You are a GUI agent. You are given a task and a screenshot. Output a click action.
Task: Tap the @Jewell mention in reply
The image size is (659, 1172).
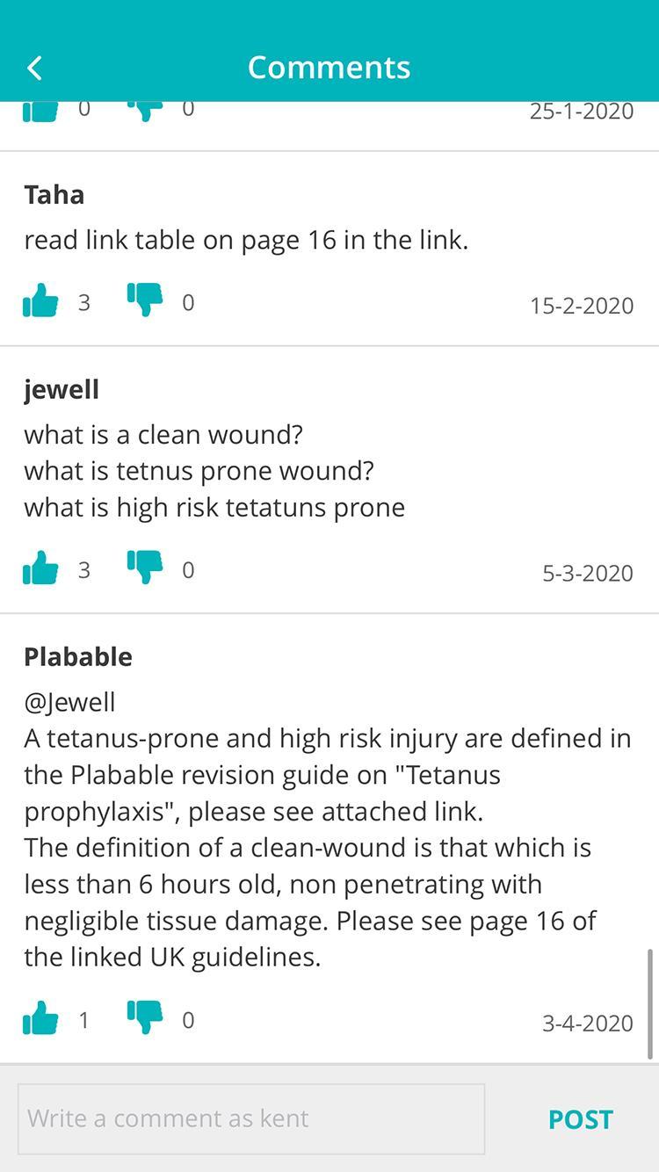(x=69, y=702)
